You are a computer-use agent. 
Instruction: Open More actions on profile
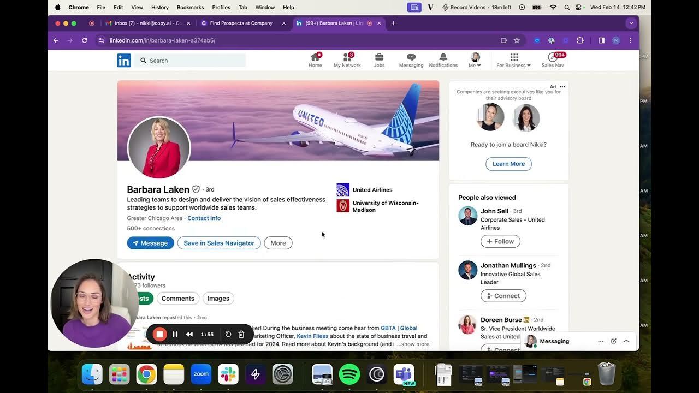click(x=278, y=243)
